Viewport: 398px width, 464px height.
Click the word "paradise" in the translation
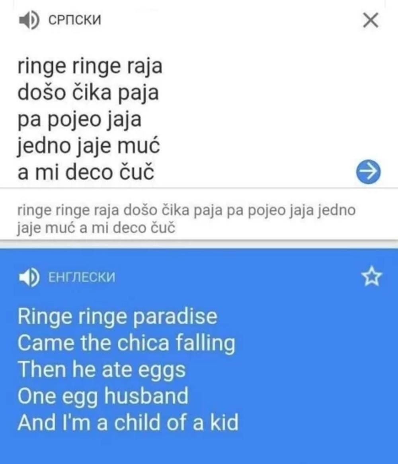point(174,317)
